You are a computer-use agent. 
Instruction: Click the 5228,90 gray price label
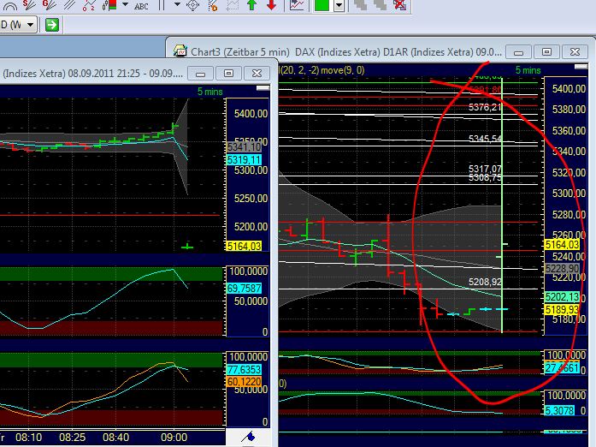[562, 268]
